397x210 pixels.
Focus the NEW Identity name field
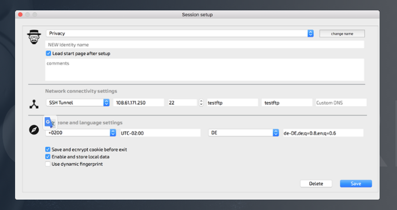coord(204,44)
